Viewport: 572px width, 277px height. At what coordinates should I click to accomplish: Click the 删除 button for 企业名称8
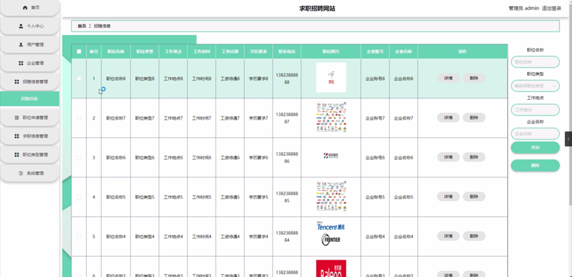tap(474, 78)
